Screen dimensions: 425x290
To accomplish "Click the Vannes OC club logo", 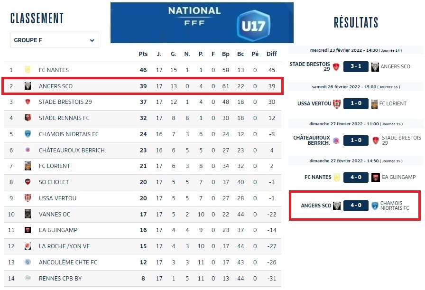I will coord(28,214).
